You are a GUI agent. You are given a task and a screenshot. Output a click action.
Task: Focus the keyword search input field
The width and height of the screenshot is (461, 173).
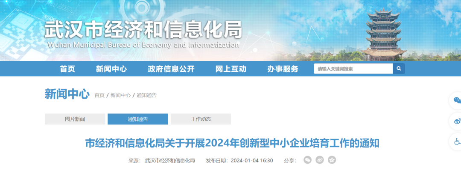[x=353, y=68]
